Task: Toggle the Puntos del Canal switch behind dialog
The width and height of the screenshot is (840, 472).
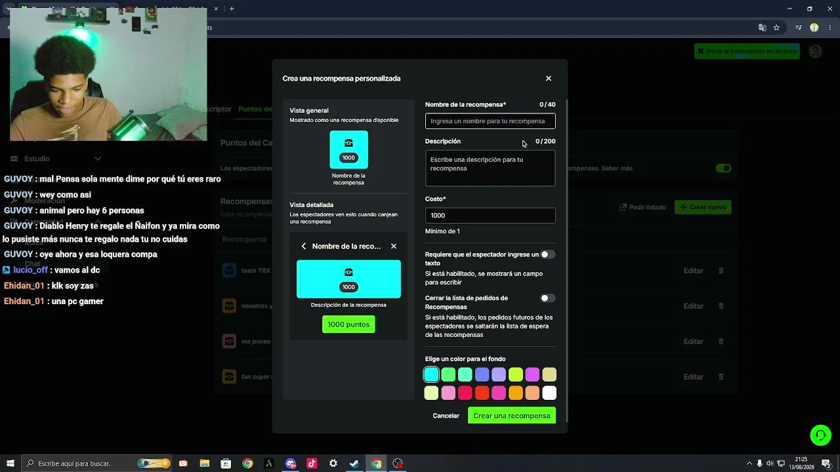Action: 723,168
